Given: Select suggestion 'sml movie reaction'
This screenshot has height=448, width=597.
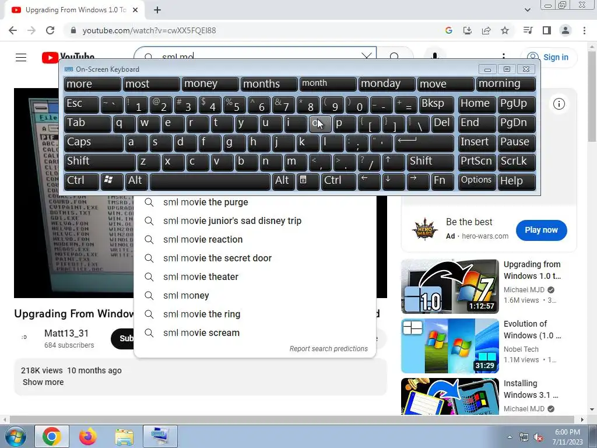Looking at the screenshot, I should pos(255,240).
